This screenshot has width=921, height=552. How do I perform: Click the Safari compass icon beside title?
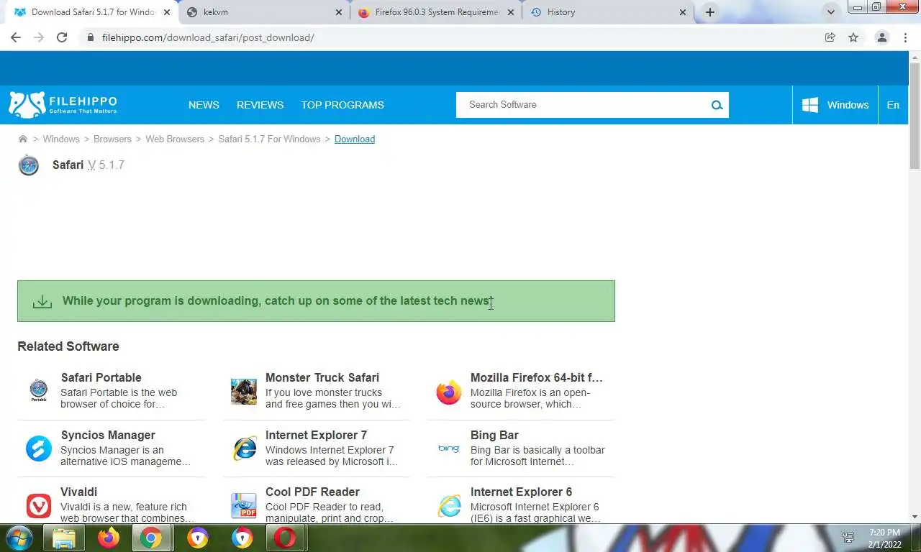(29, 165)
